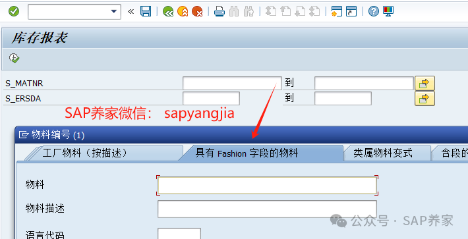The image size is (468, 239).
Task: Click the Execute clock icon
Action: pyautogui.click(x=14, y=58)
